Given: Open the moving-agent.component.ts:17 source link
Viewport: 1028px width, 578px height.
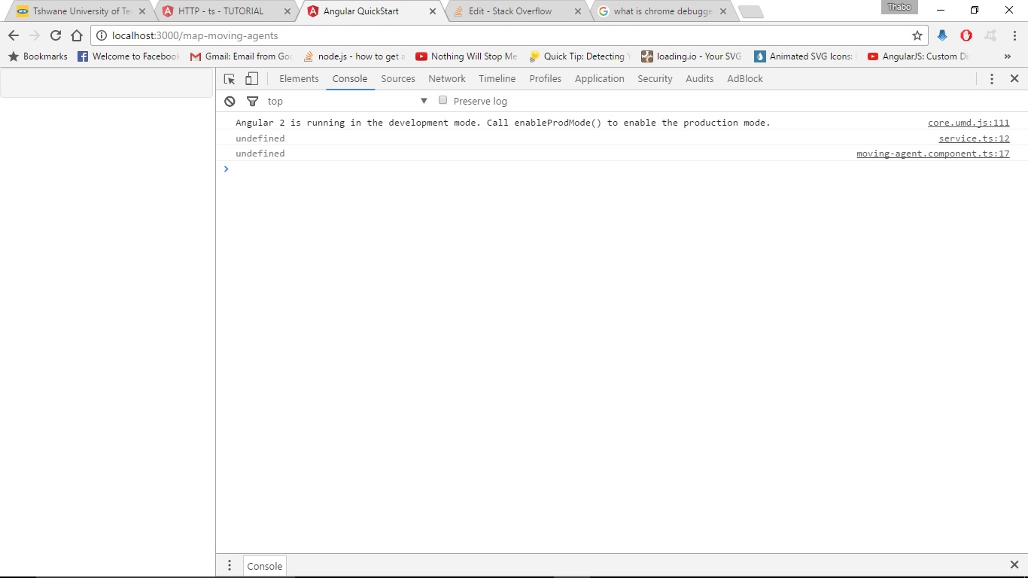Looking at the screenshot, I should click(933, 154).
